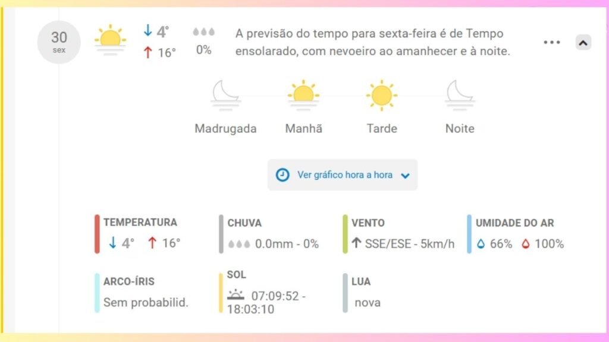Select the Tarde sunny icon
The height and width of the screenshot is (342, 609).
(x=382, y=96)
